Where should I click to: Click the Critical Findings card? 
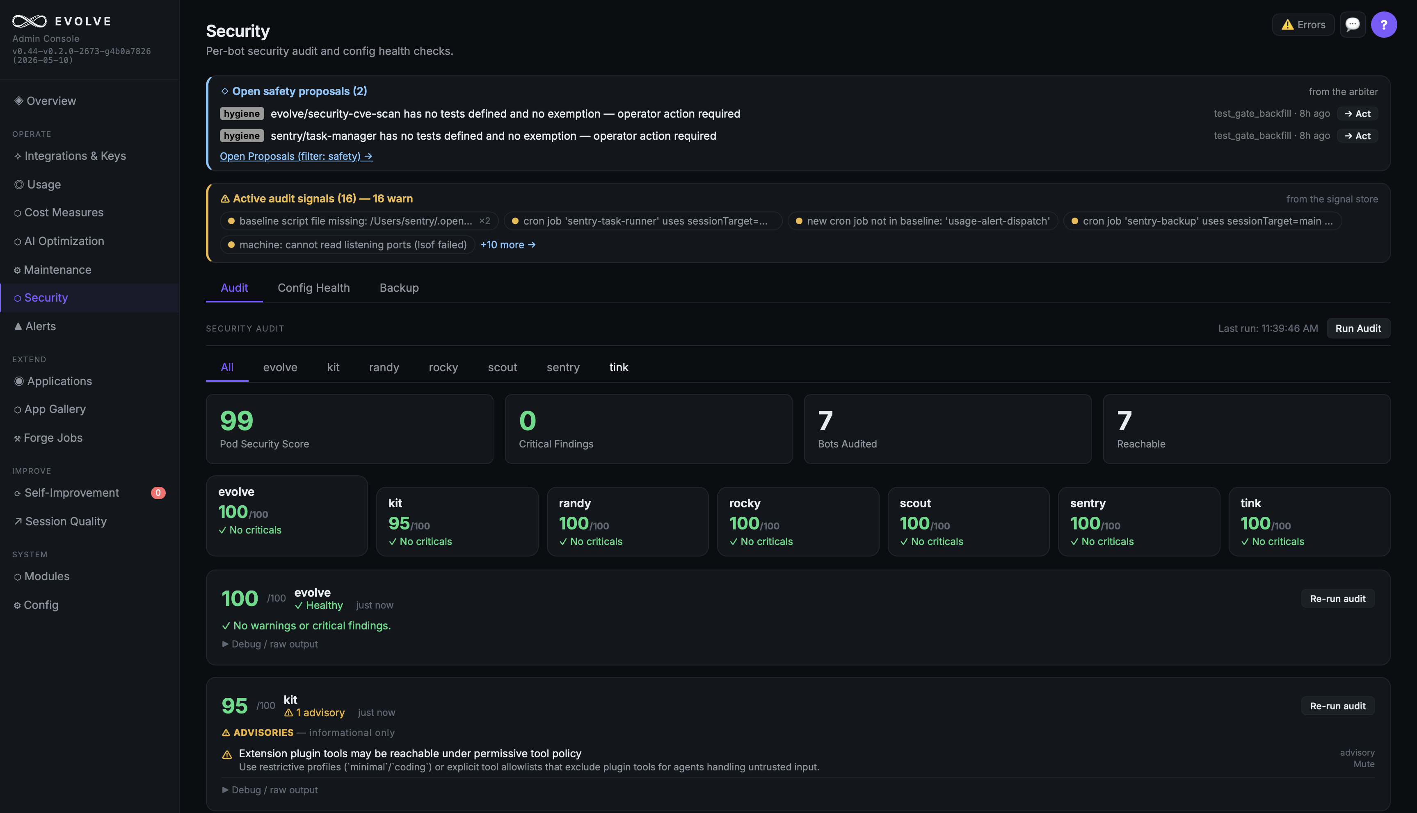(x=649, y=429)
